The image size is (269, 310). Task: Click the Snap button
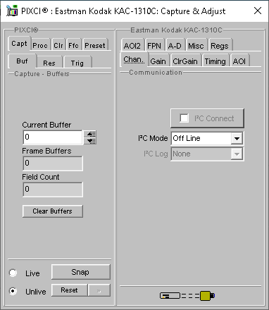click(81, 272)
